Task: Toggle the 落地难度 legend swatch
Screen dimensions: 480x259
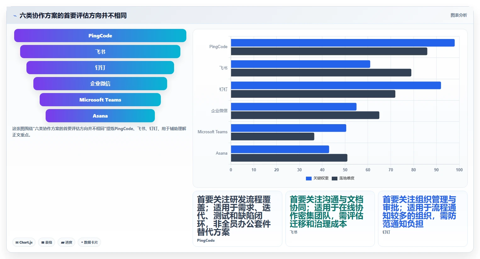Action: pyautogui.click(x=335, y=178)
